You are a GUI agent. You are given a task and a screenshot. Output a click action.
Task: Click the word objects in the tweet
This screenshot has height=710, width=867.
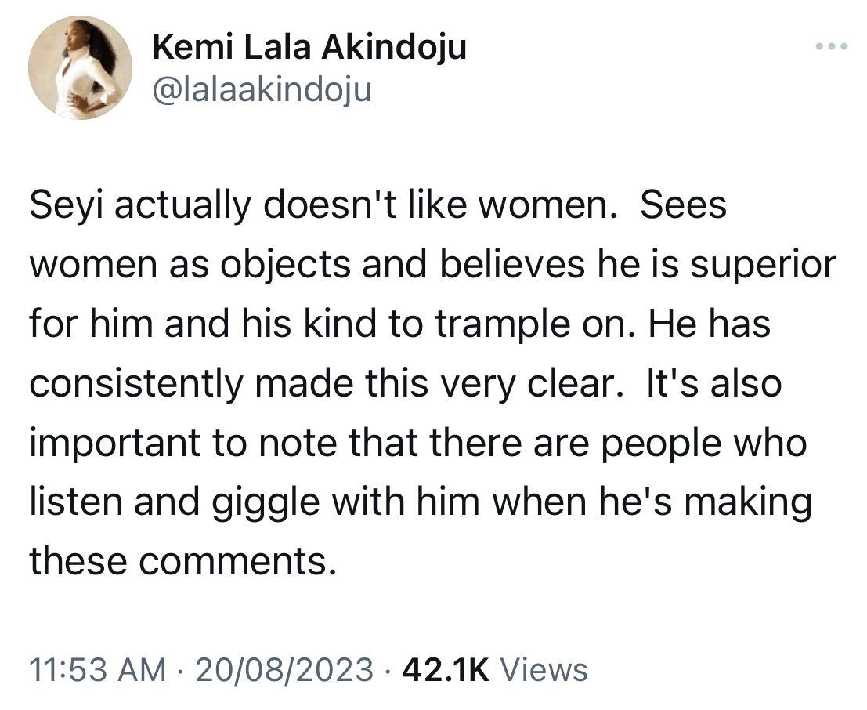pos(285,266)
